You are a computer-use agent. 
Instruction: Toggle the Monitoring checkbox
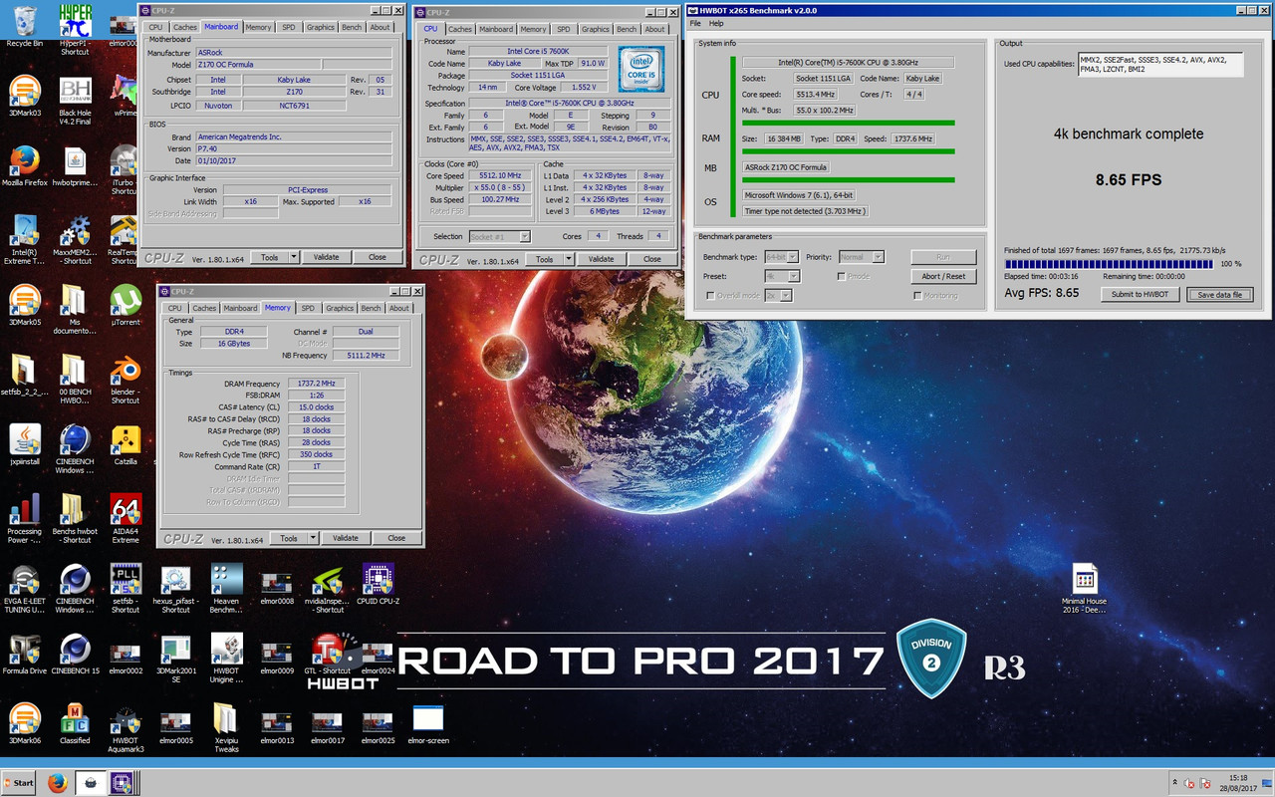[x=917, y=296]
